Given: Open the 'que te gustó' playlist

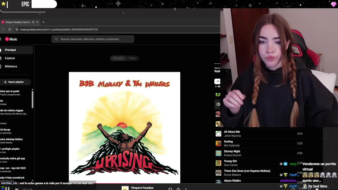Looking at the screenshot, I should coord(10,93).
